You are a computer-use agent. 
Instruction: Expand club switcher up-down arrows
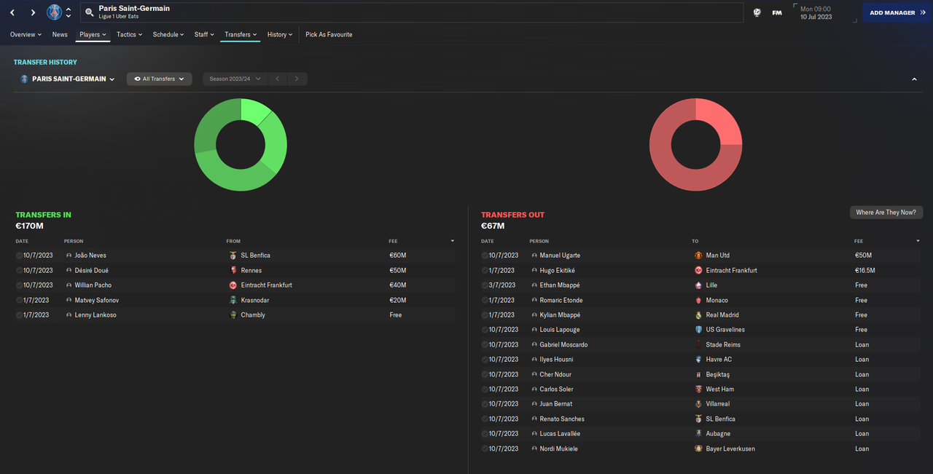[x=69, y=12]
